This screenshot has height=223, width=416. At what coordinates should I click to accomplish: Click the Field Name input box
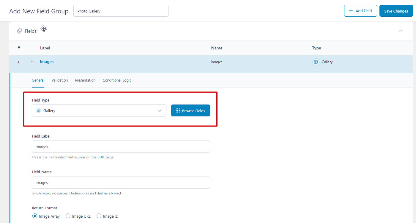click(121, 183)
